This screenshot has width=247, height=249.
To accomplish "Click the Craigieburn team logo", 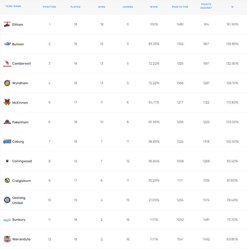I will coord(7,181).
